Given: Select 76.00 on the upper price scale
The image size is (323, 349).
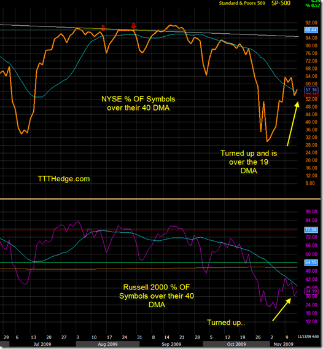Looking at the screenshot, I should coord(311,53).
